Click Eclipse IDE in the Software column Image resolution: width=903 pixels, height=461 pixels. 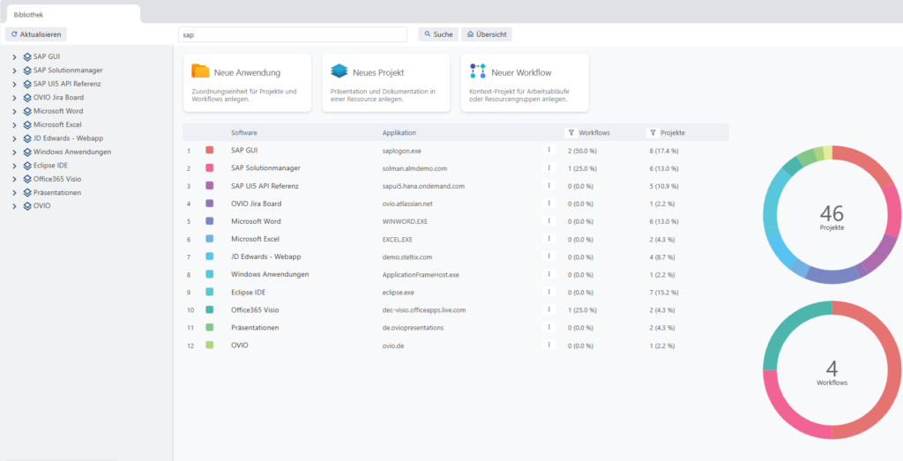pos(248,292)
